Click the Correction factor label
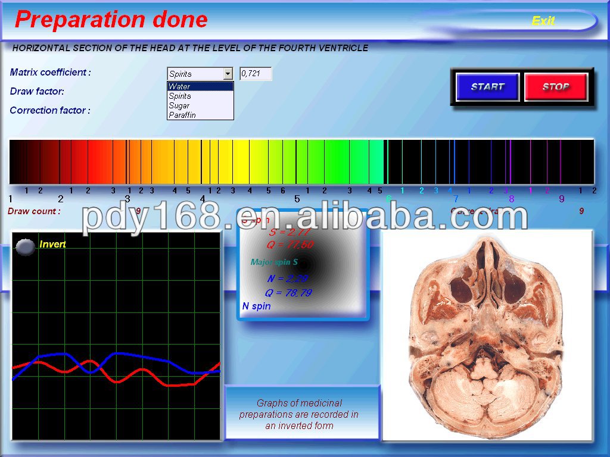This screenshot has width=610, height=457. [x=50, y=110]
